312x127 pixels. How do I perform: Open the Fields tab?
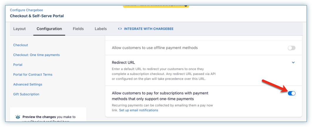pyautogui.click(x=78, y=29)
